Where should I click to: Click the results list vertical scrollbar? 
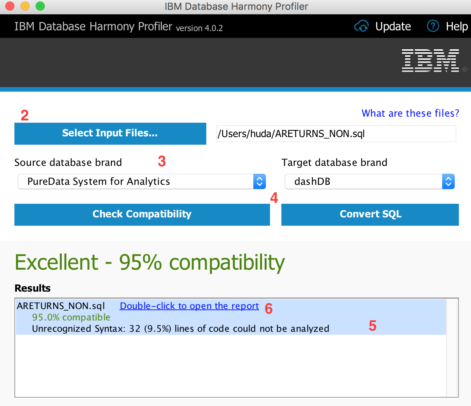point(452,348)
